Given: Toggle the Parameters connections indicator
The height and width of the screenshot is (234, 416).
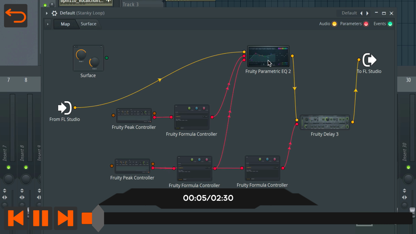Looking at the screenshot, I should pyautogui.click(x=366, y=24).
